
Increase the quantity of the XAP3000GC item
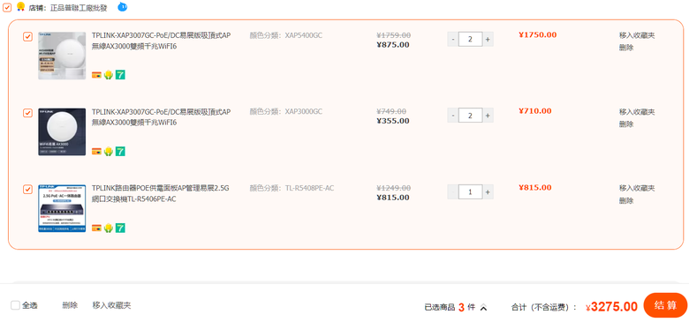click(488, 116)
